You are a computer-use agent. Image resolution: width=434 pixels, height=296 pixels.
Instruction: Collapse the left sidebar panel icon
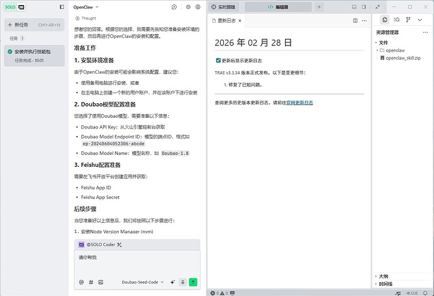coord(61,7)
